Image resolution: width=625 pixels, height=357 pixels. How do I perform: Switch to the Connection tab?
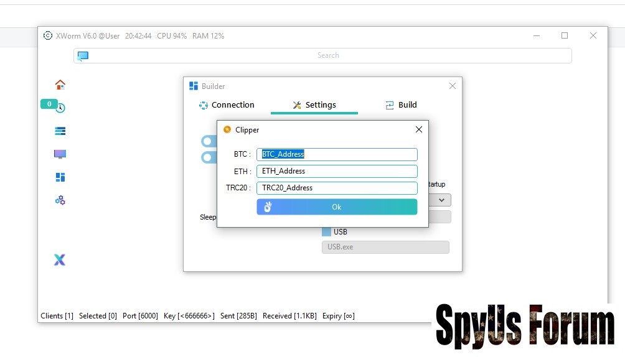click(x=227, y=105)
